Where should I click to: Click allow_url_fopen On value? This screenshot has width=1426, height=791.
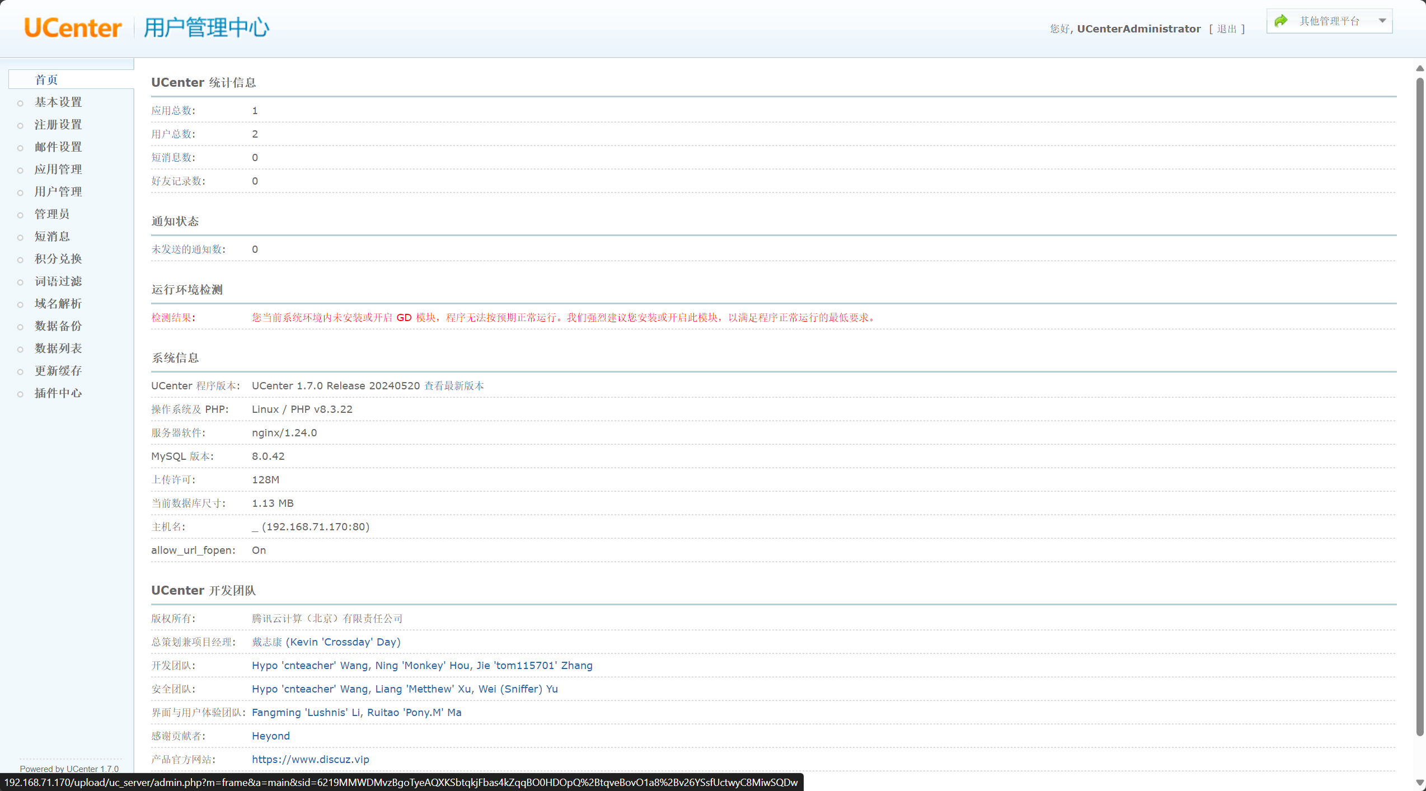pos(259,550)
